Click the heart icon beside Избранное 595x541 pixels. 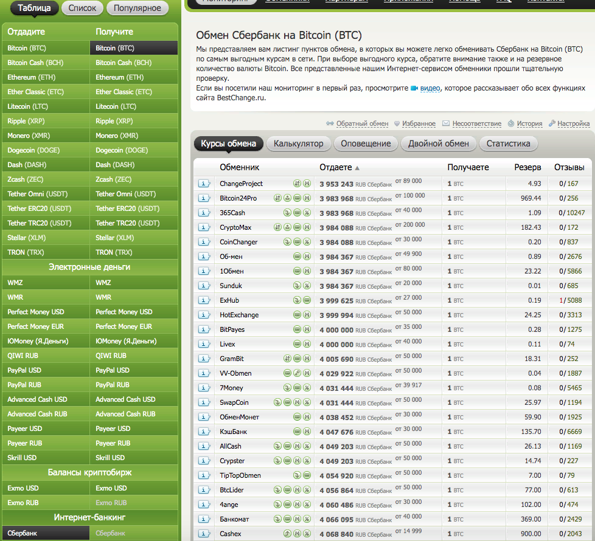pyautogui.click(x=397, y=123)
